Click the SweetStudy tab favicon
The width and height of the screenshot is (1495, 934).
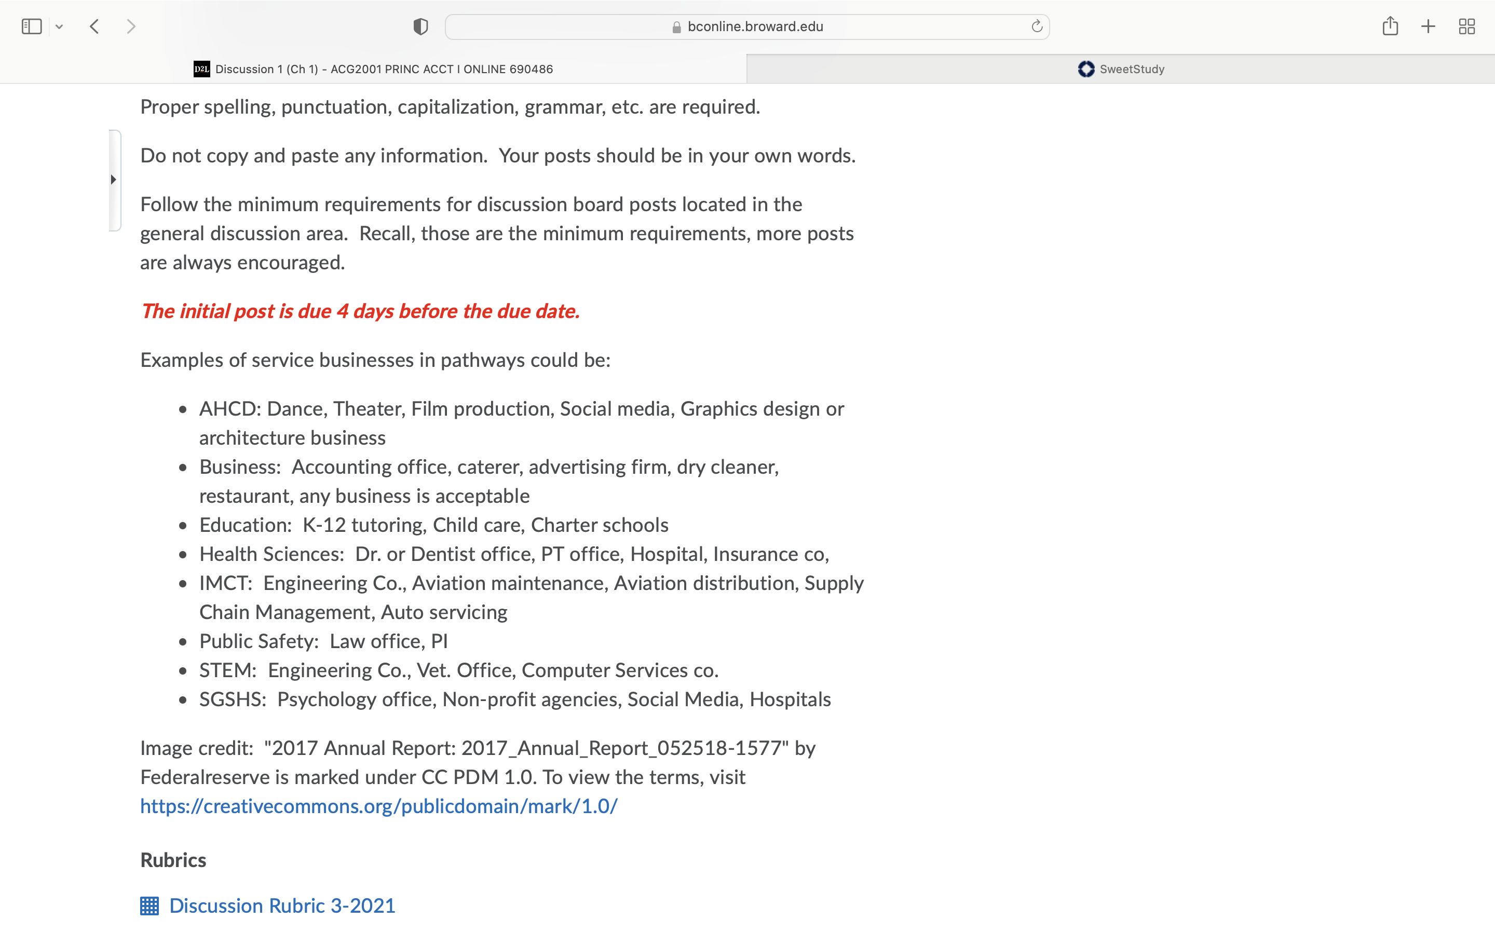[1086, 69]
